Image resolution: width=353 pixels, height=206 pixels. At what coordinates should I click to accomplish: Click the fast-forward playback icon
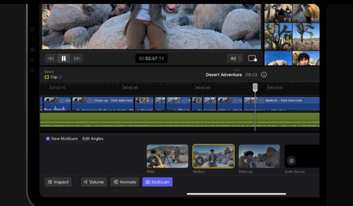click(x=77, y=58)
